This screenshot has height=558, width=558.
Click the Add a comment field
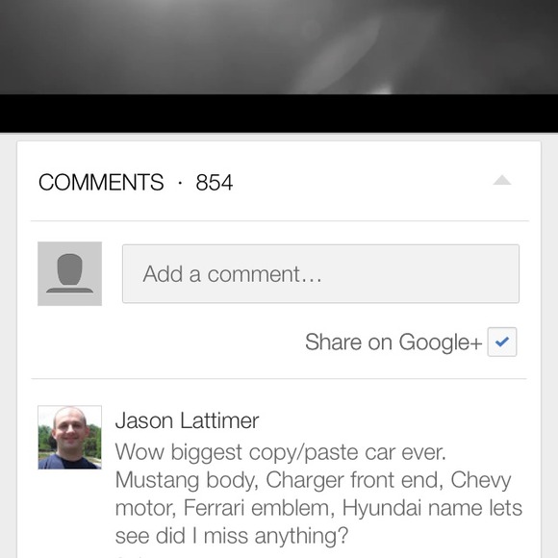coord(320,273)
